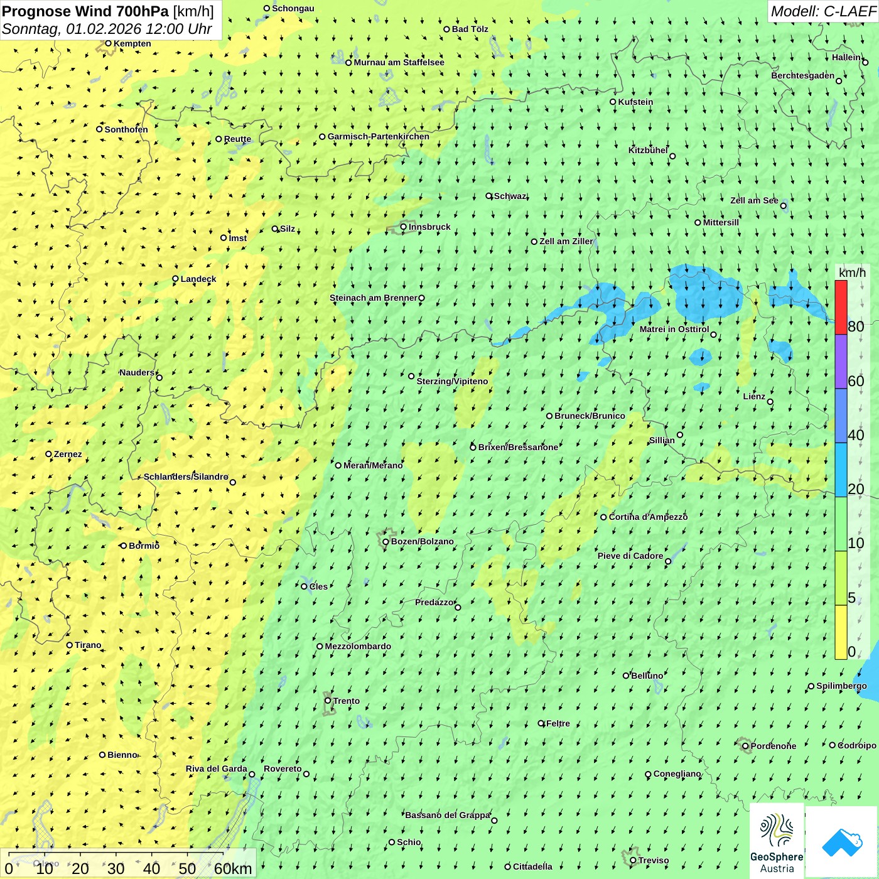The image size is (879, 879).
Task: Click the Spilimbergo city label
Action: pyautogui.click(x=841, y=686)
